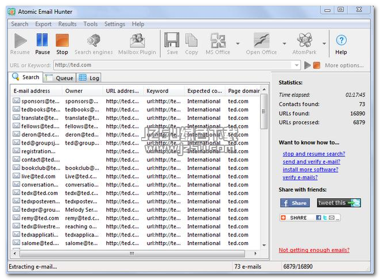The width and height of the screenshot is (380, 280).
Task: Switch to the Log tab
Action: pos(89,78)
